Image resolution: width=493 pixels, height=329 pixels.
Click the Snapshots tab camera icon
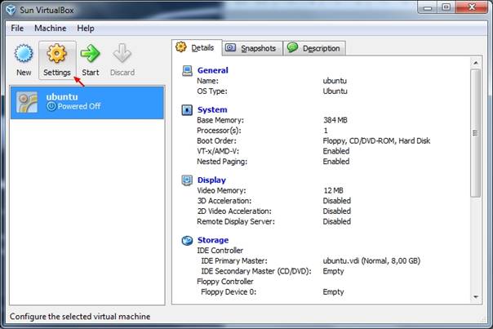coord(230,48)
